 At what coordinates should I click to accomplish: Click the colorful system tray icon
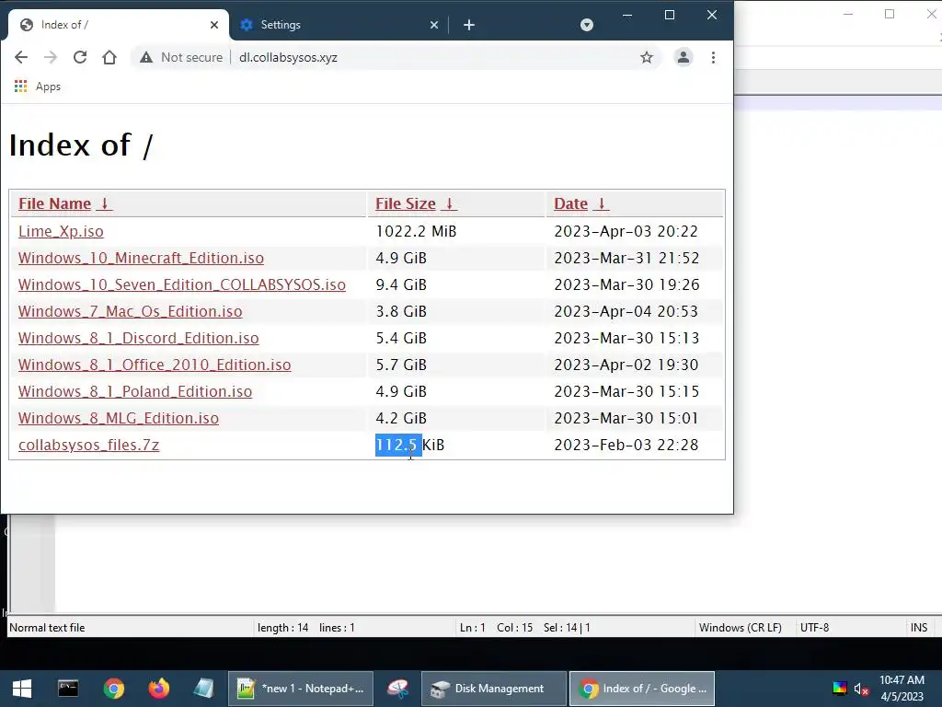pyautogui.click(x=840, y=689)
